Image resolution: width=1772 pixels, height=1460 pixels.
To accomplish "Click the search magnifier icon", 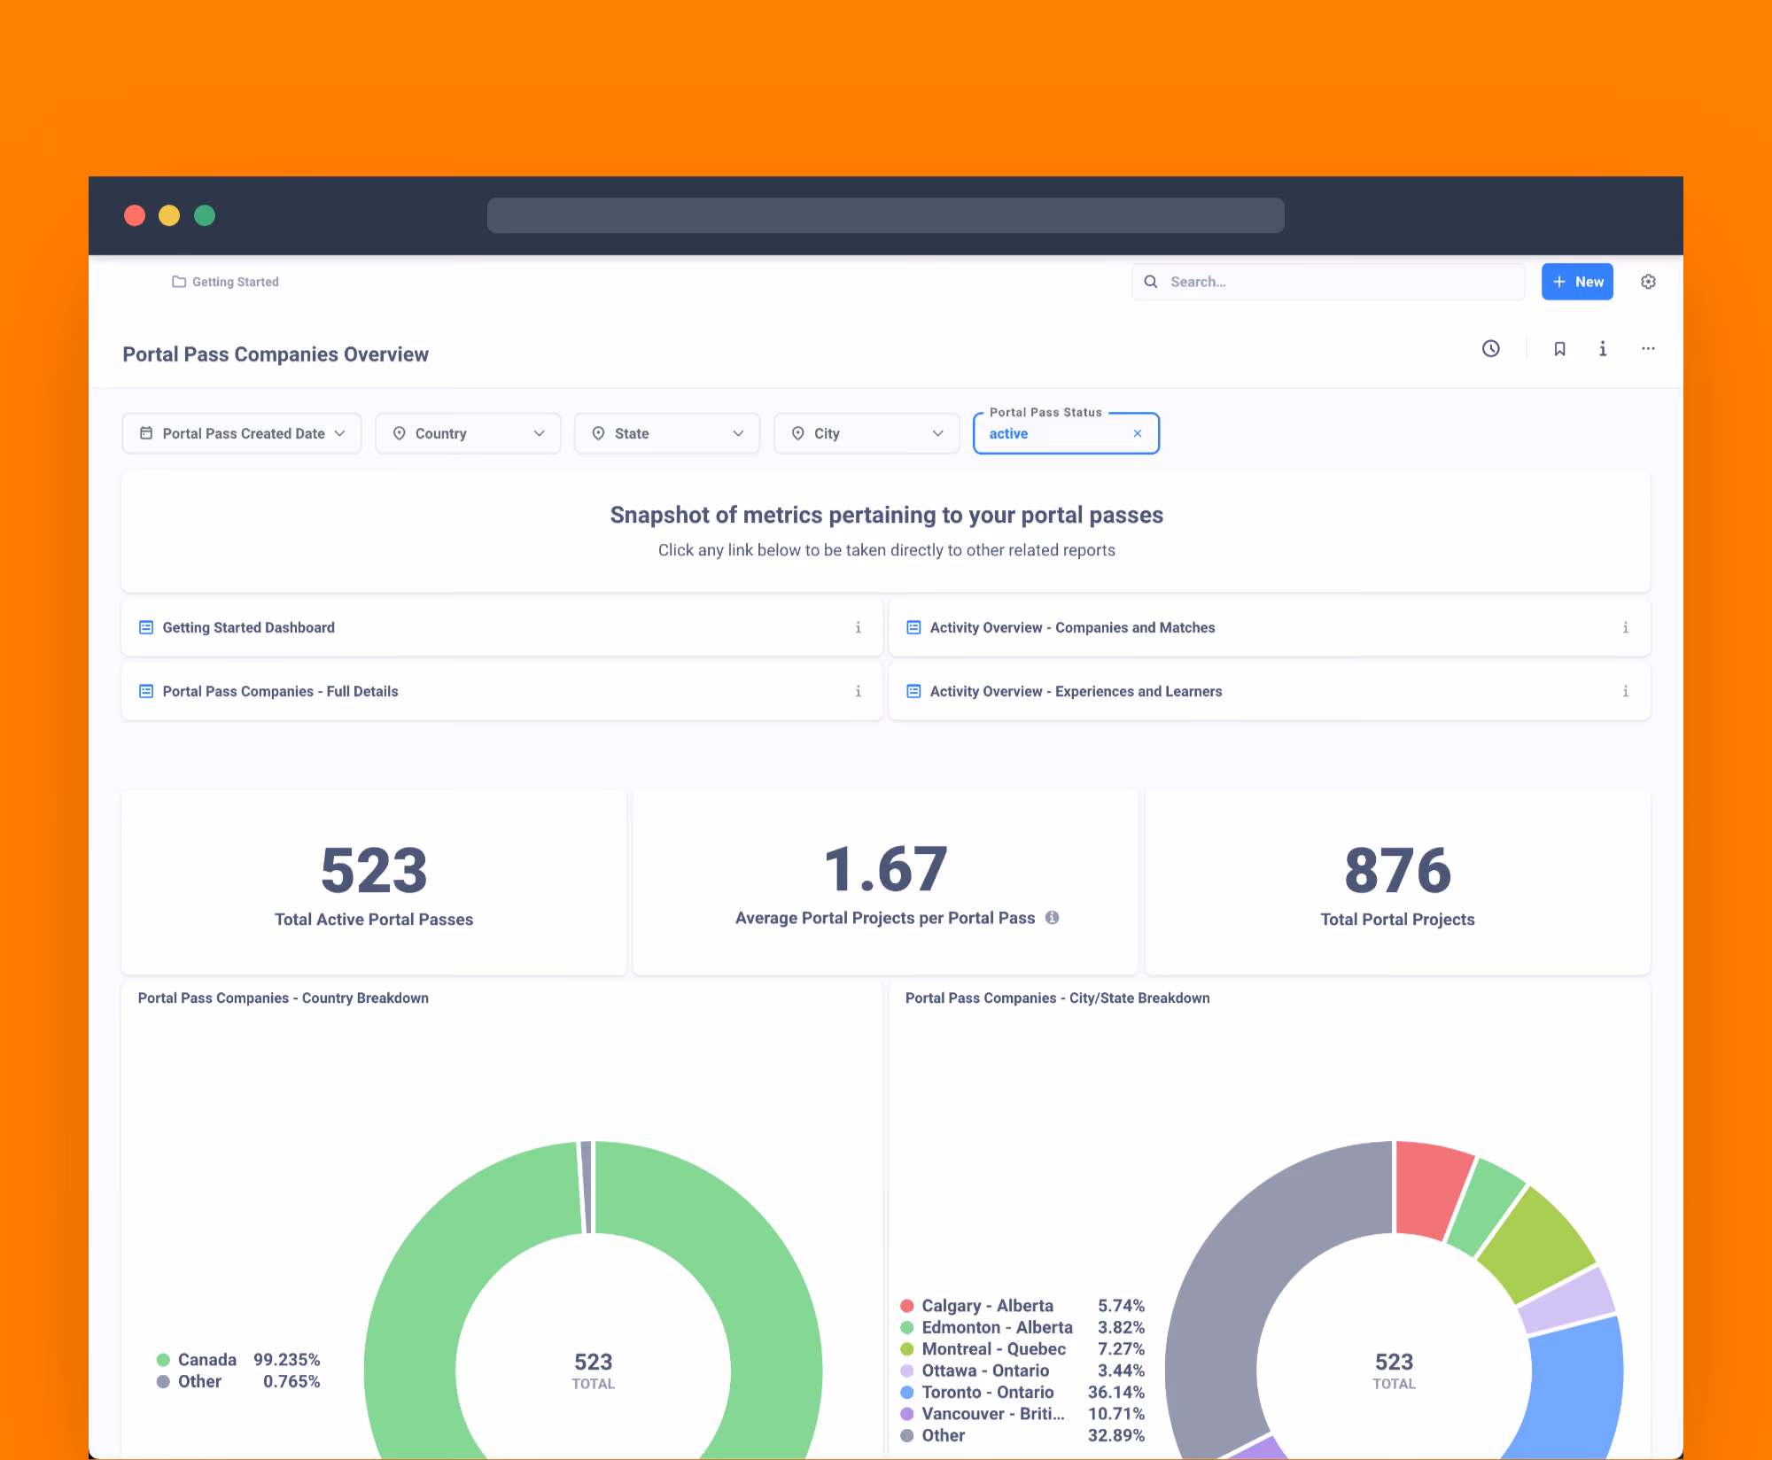I will tap(1151, 282).
